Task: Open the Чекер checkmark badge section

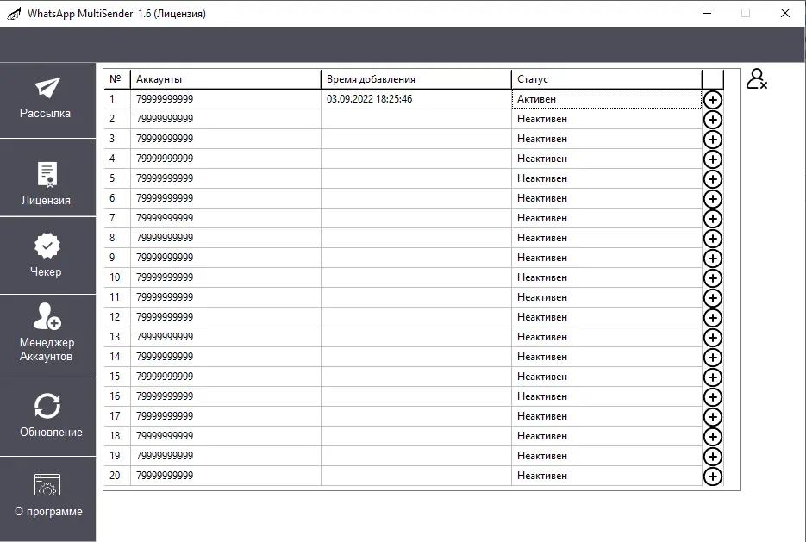Action: pyautogui.click(x=47, y=255)
